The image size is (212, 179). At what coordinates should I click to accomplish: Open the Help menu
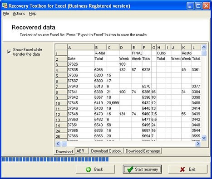click(x=33, y=14)
